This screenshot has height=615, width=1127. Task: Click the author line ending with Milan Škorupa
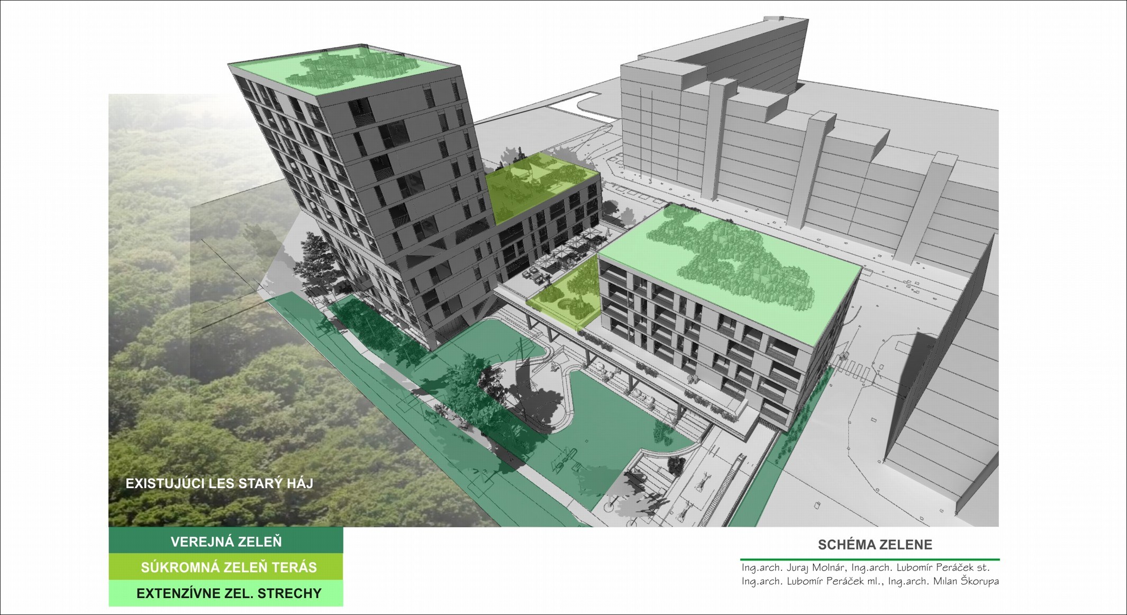coord(870,581)
